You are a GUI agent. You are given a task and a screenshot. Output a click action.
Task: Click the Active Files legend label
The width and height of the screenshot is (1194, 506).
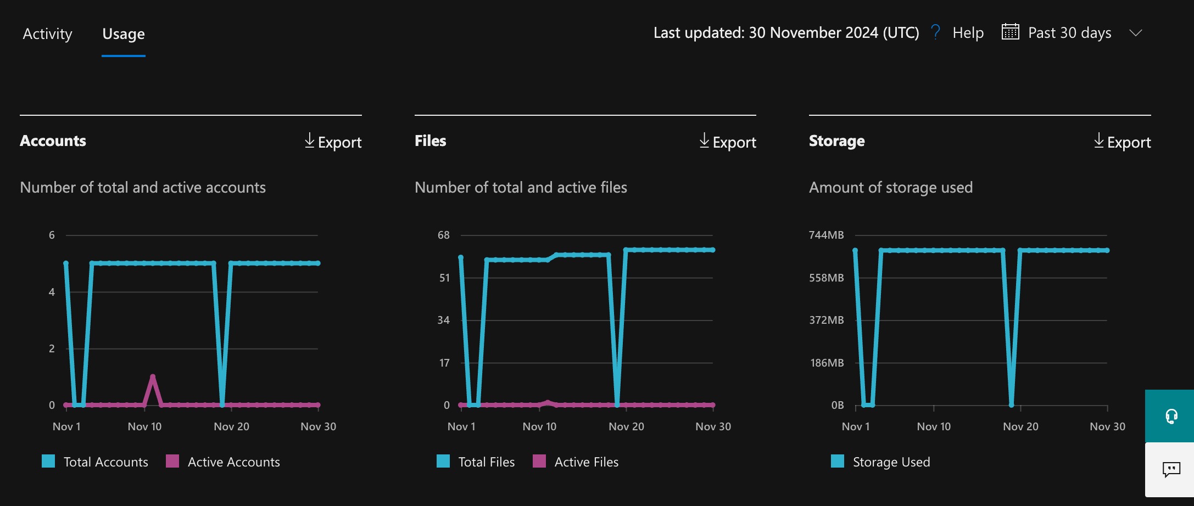pyautogui.click(x=587, y=462)
